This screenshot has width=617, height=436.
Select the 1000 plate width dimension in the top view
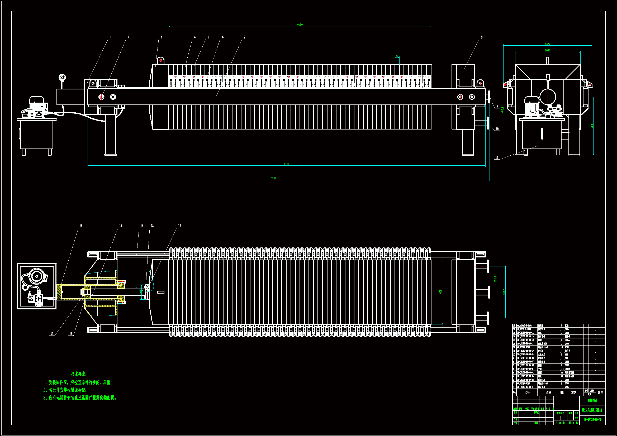tap(440, 292)
